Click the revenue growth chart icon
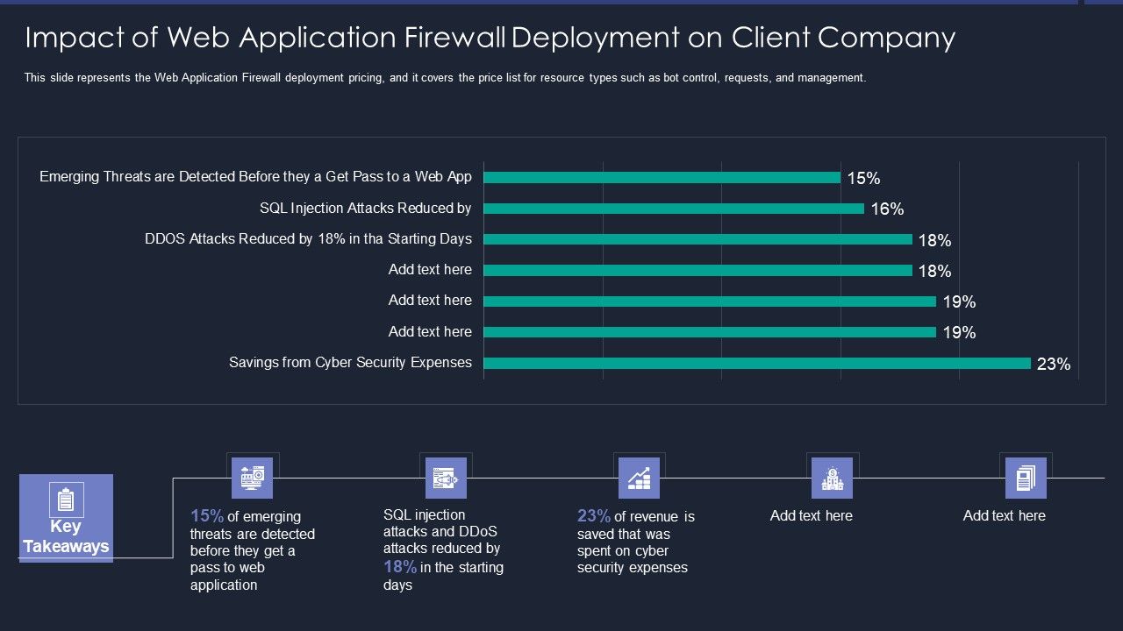 click(x=639, y=478)
